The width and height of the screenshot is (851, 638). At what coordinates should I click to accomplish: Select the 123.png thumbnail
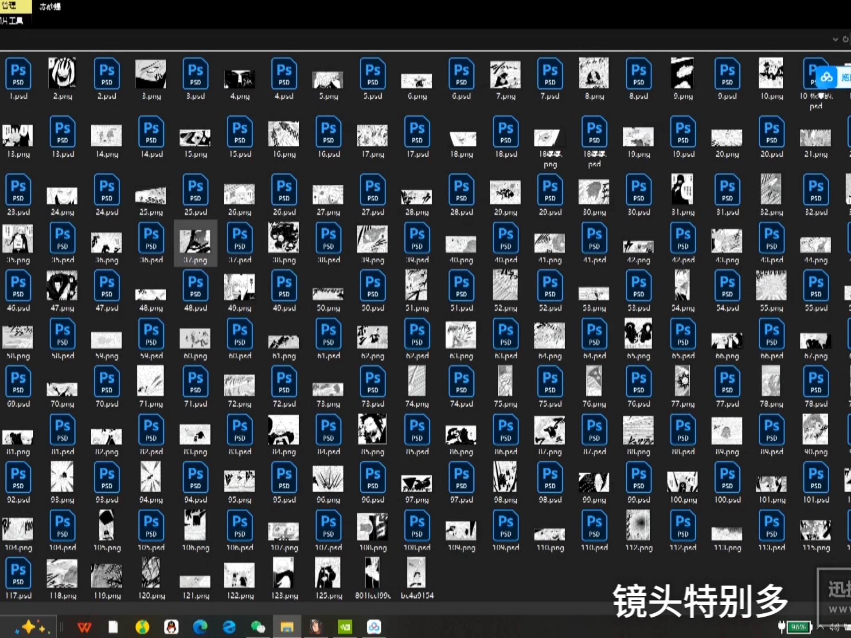284,573
